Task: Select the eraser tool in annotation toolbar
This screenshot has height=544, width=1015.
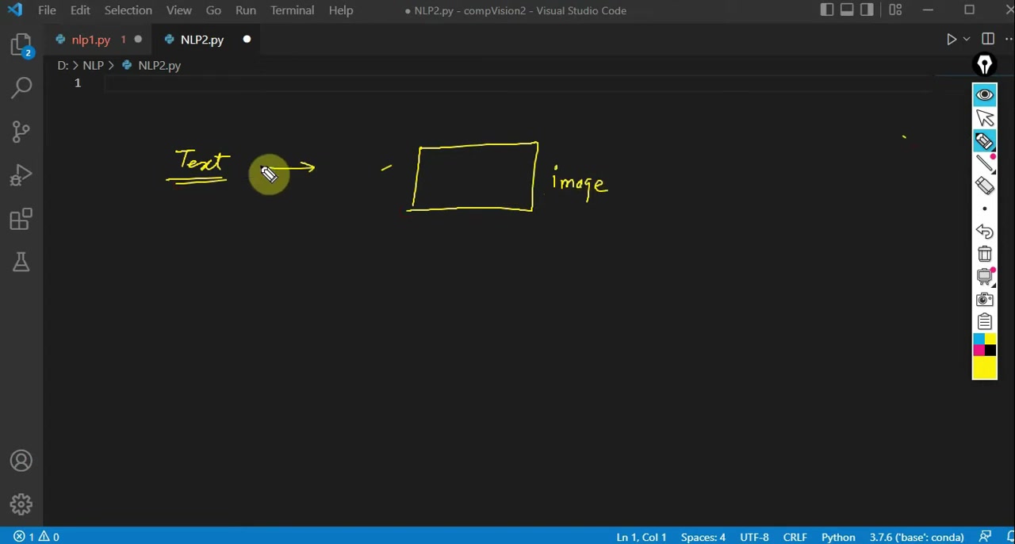Action: [x=984, y=186]
